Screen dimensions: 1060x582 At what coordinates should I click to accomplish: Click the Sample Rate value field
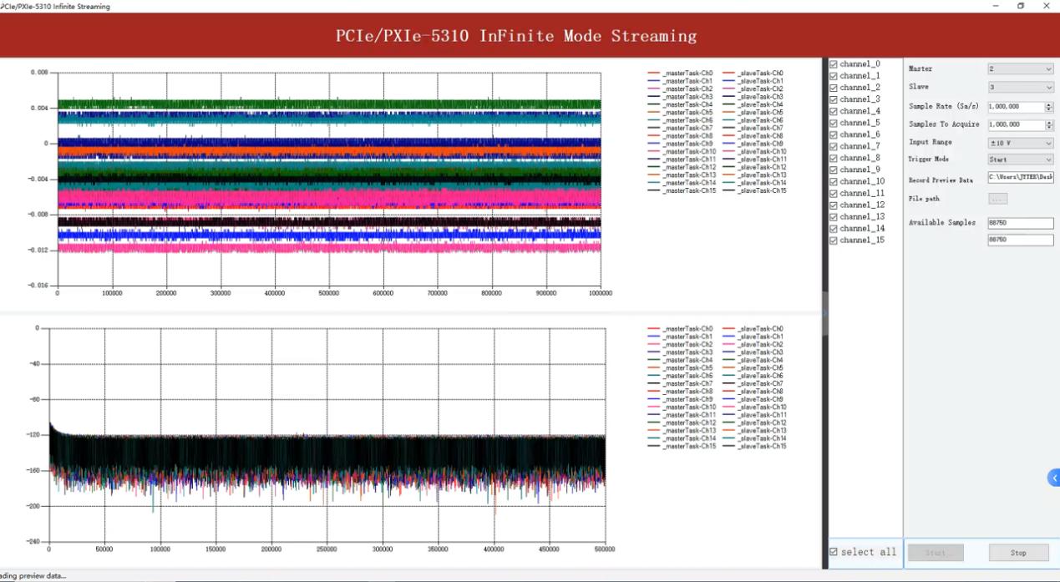pos(1016,107)
